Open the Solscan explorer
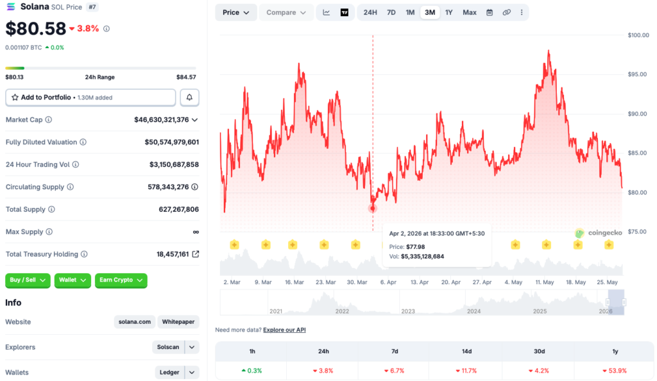The width and height of the screenshot is (657, 381). [x=168, y=347]
